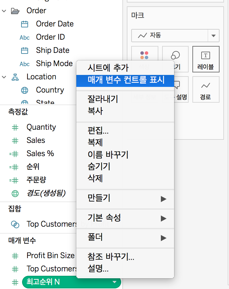Screen dimensions: 229x289
Task: Expand the 만들기 submenu
Action: point(125,199)
